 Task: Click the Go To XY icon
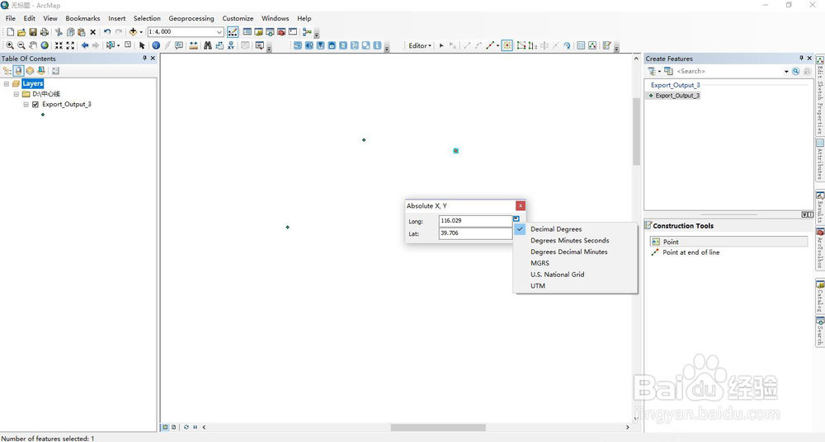[231, 46]
